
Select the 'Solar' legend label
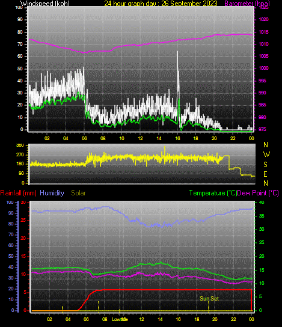(x=78, y=193)
